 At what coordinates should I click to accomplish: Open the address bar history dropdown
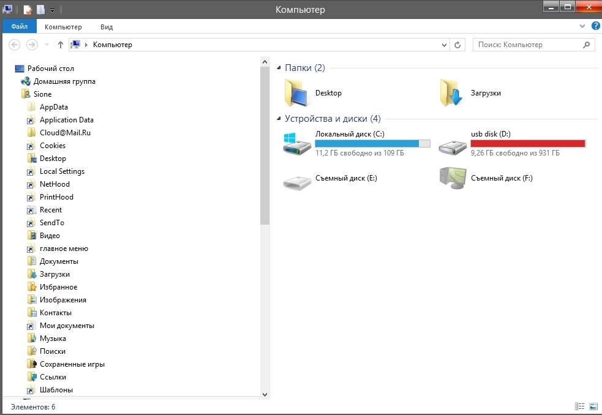coord(445,45)
